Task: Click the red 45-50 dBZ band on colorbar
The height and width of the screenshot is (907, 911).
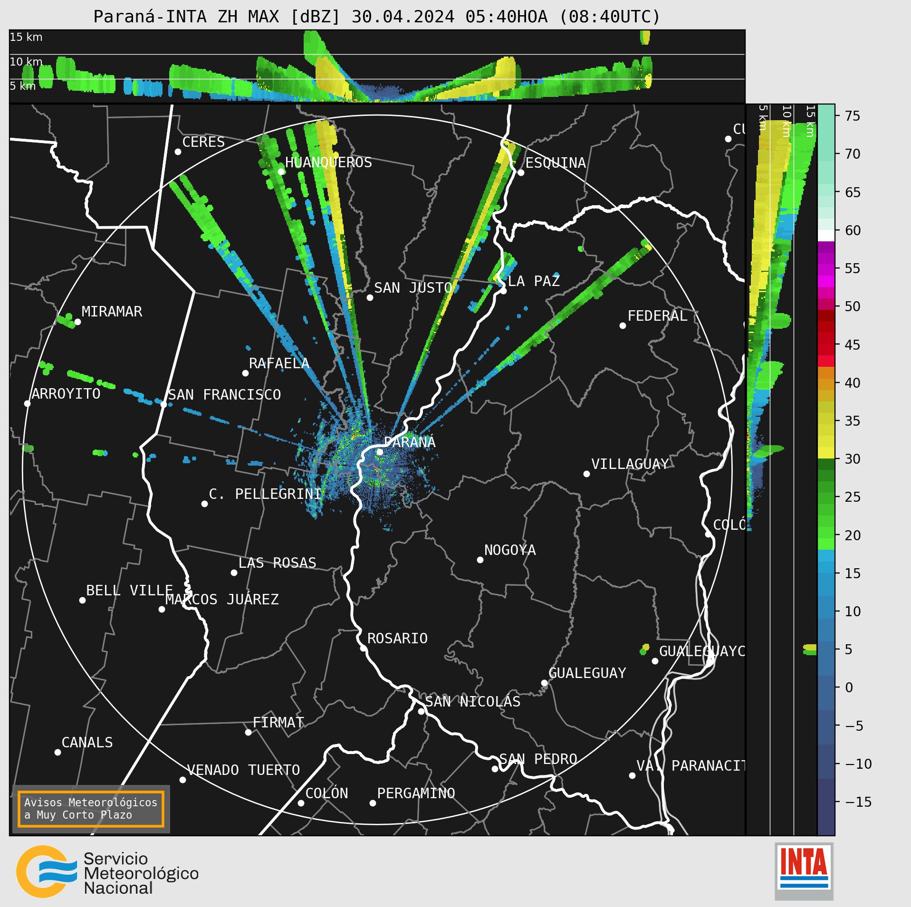Action: [826, 333]
